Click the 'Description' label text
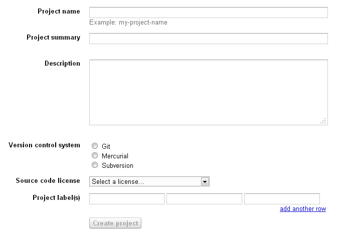Viewport: 343px width, 237px height. pos(62,64)
